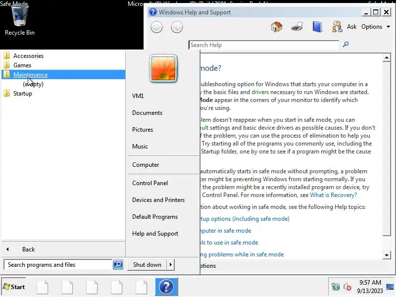Click Help window scrollbar down arrow
Image resolution: width=396 pixels, height=297 pixels.
(387, 255)
